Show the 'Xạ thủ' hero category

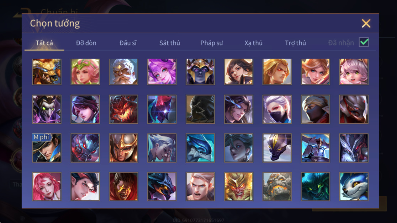point(253,43)
